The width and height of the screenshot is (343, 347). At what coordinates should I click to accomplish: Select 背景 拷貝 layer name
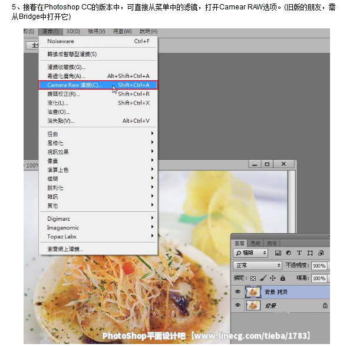click(x=276, y=292)
